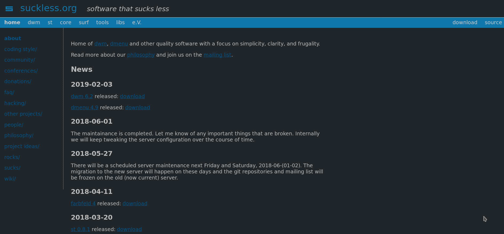Follow the philosophy link in intro text

click(141, 55)
